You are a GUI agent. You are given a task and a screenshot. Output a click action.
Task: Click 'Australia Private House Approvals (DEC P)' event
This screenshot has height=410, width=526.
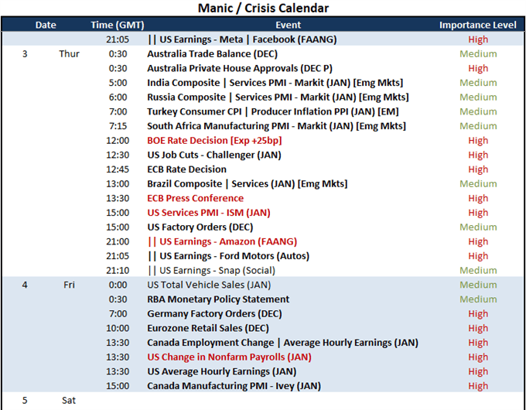tap(240, 68)
